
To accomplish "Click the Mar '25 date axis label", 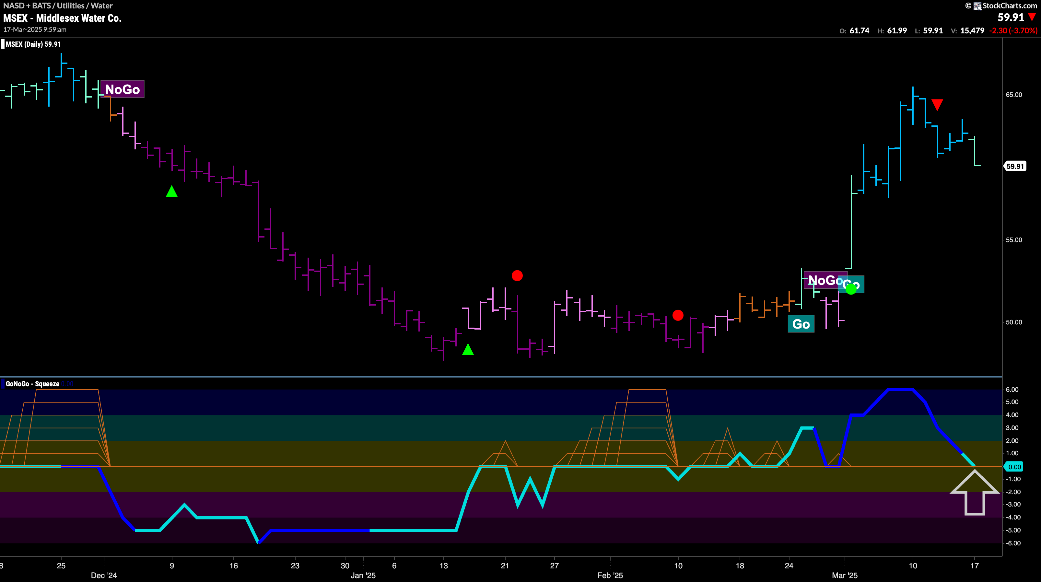I will [845, 576].
